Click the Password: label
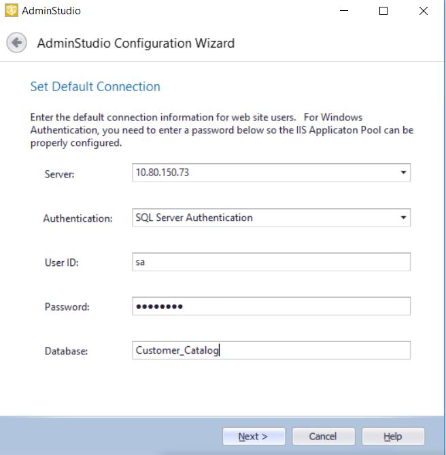Screen dimensions: 446x455 coord(67,307)
